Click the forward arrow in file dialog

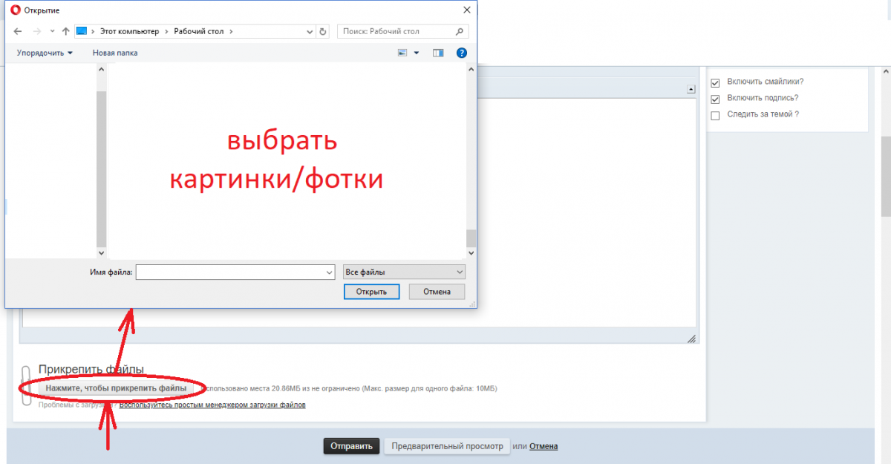(36, 32)
